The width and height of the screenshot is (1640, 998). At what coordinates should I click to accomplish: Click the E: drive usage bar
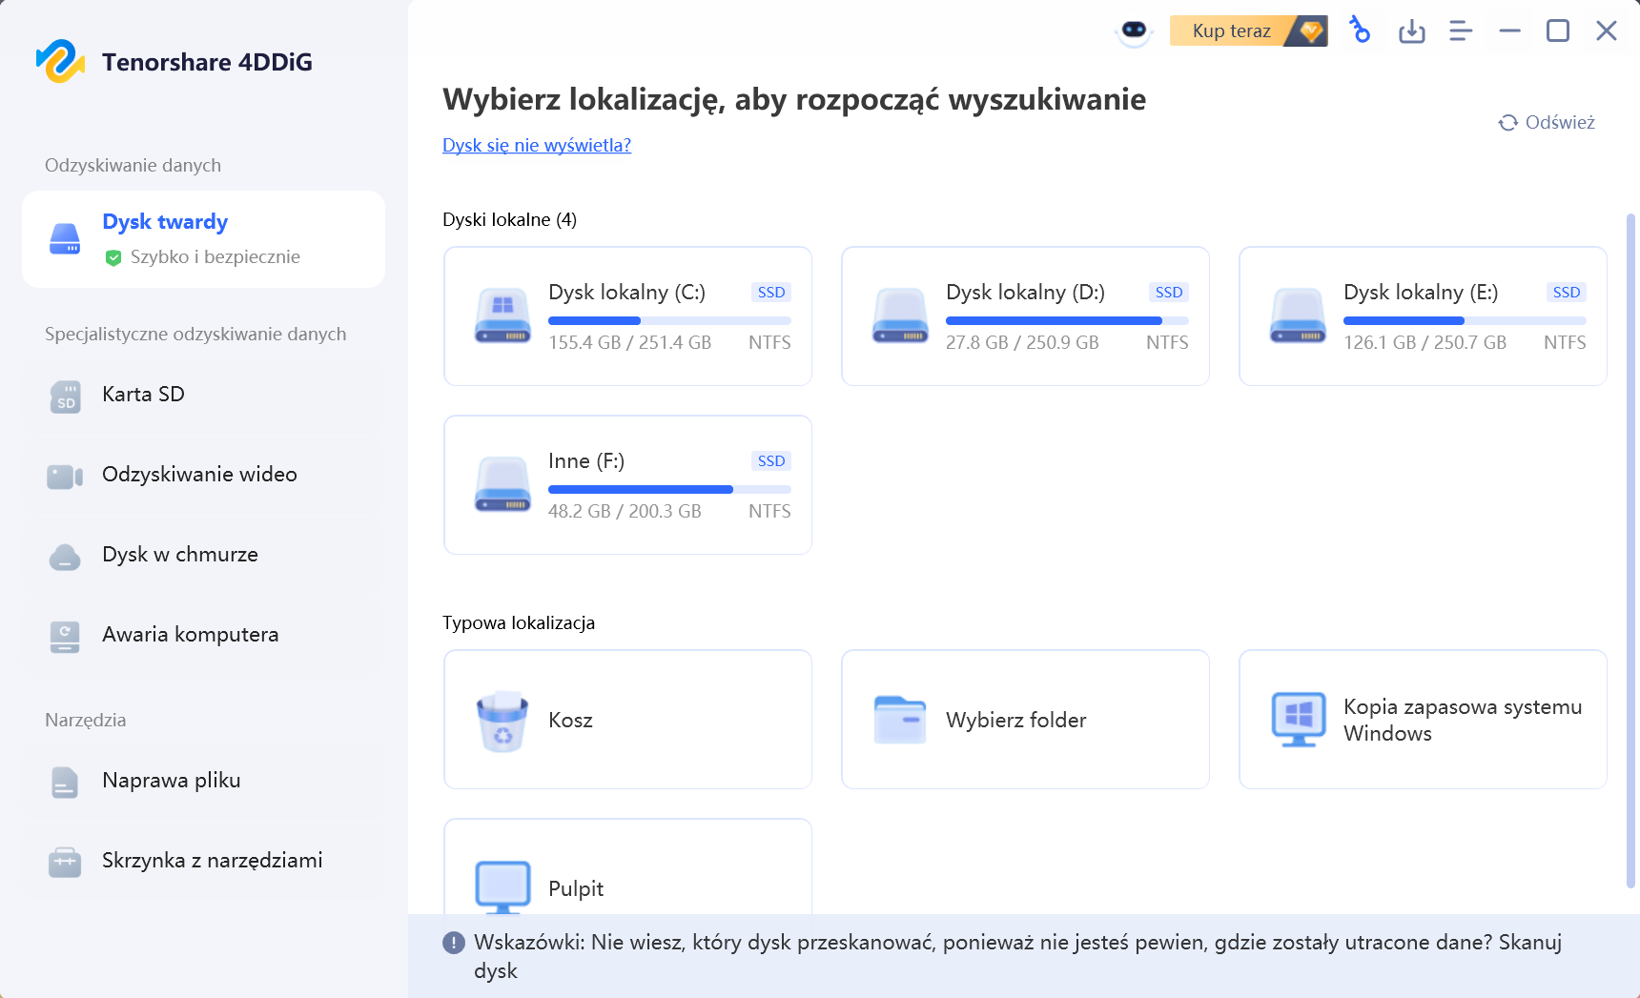click(x=1465, y=320)
